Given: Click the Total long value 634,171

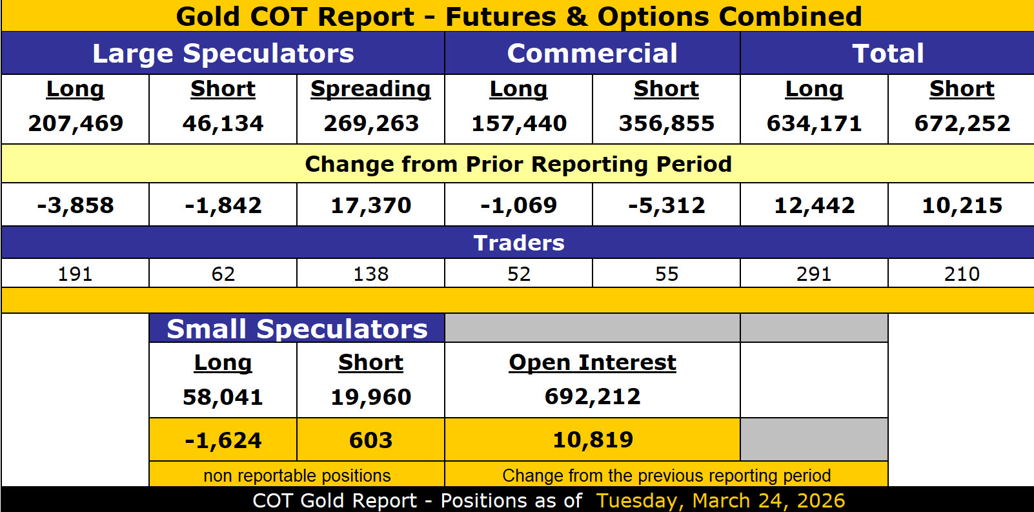Looking at the screenshot, I should pos(814,123).
